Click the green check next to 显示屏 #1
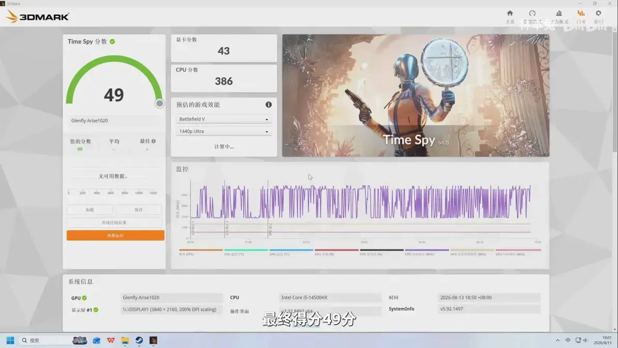Image resolution: width=618 pixels, height=348 pixels. (x=96, y=310)
